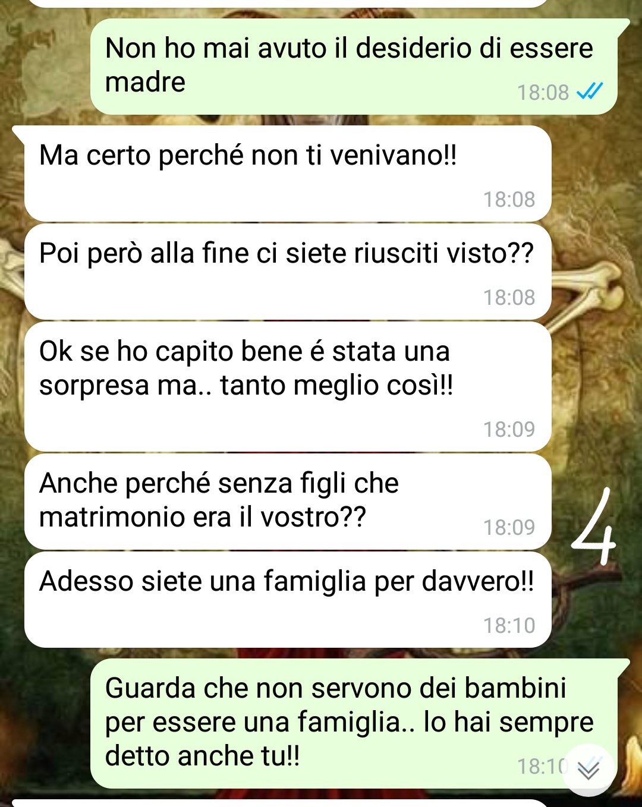Tap message "Ok se ho capito bene é stata"

coord(288,387)
